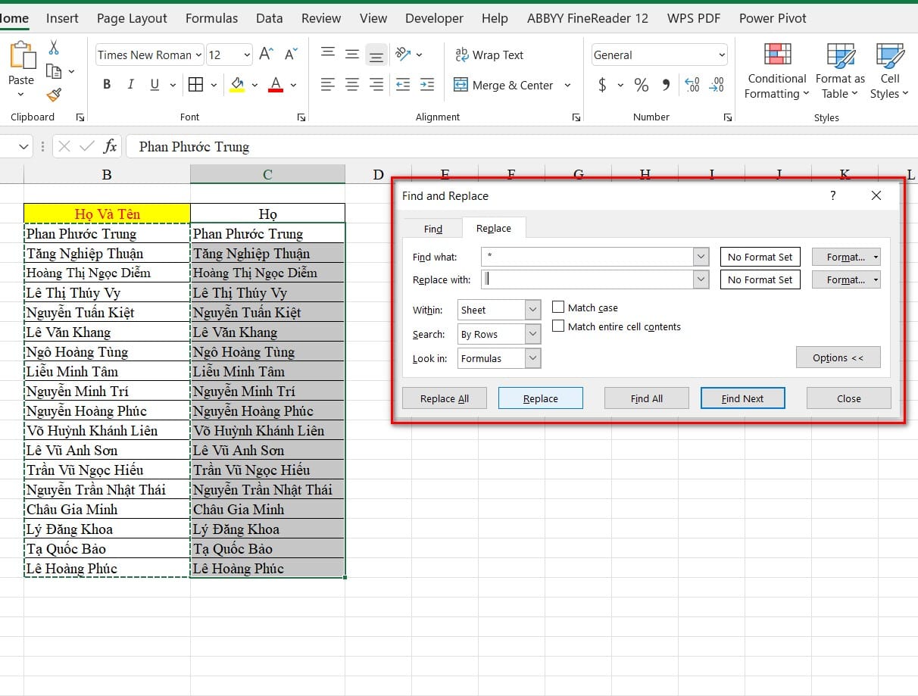Click the Replace with input field

[x=587, y=279]
